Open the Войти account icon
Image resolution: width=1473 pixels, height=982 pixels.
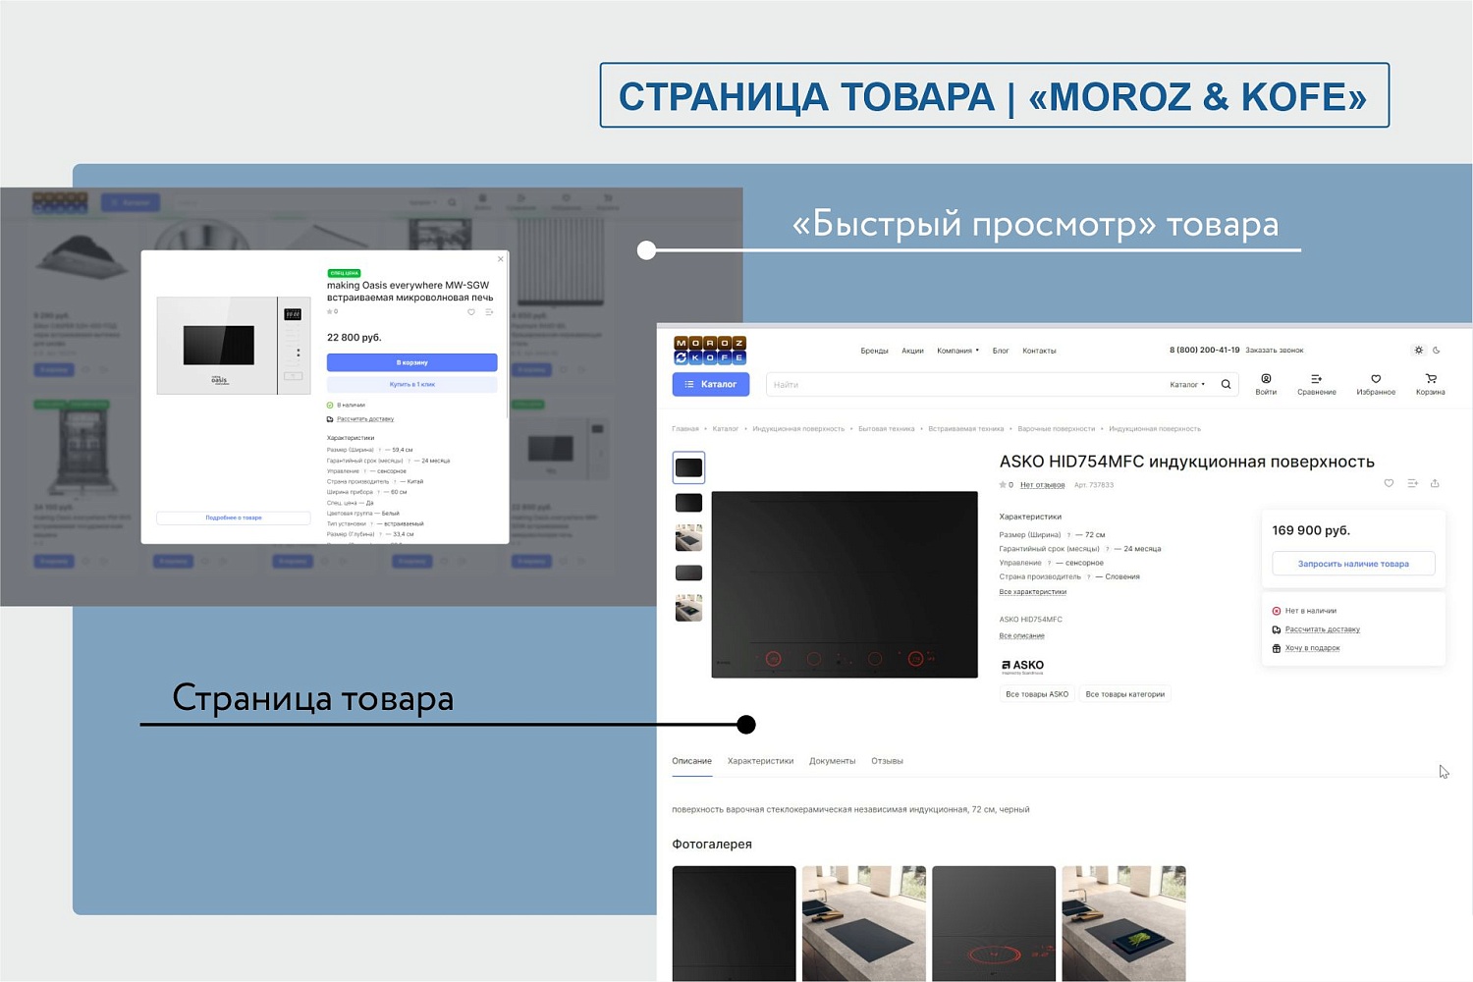click(1266, 379)
